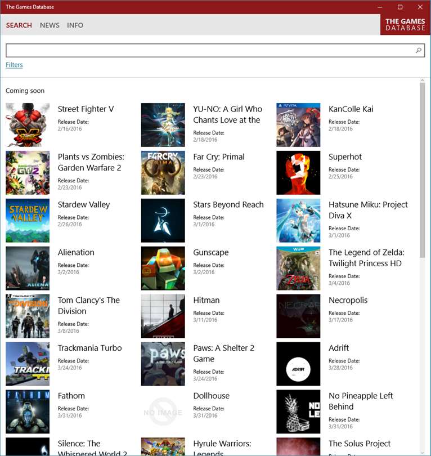Open the YU-NO cover art thumbnail

pyautogui.click(x=163, y=125)
